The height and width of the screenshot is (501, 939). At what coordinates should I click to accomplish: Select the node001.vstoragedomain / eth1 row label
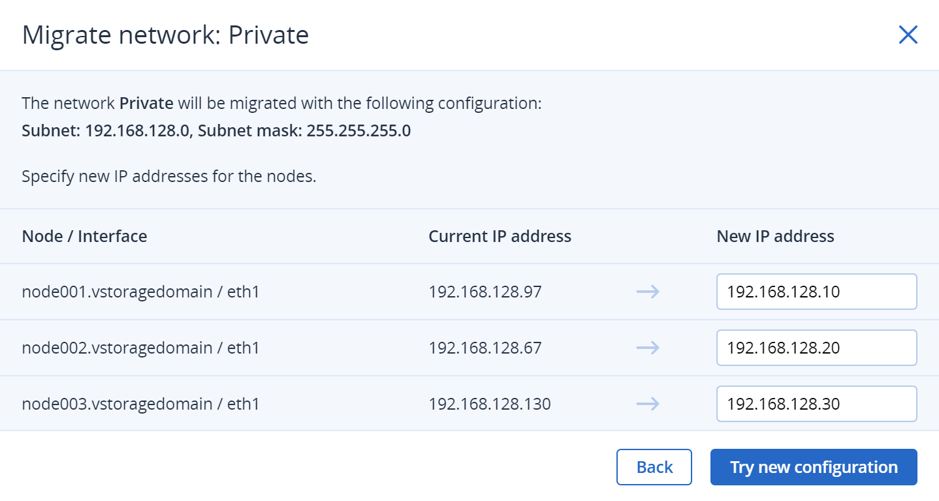(140, 292)
